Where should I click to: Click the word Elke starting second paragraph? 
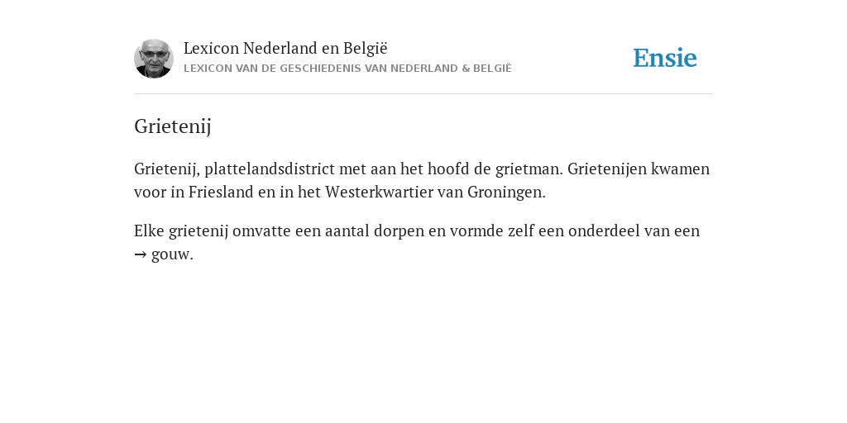pos(149,231)
